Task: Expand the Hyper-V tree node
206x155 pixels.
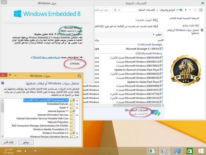Action: coord(77,108)
